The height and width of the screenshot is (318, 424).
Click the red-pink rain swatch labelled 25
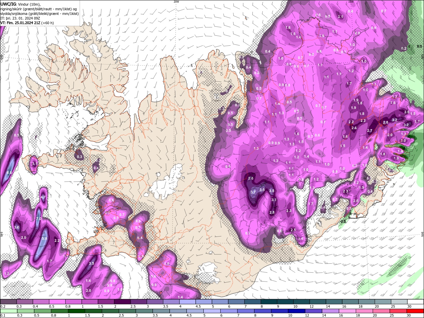pyautogui.click(x=398, y=311)
